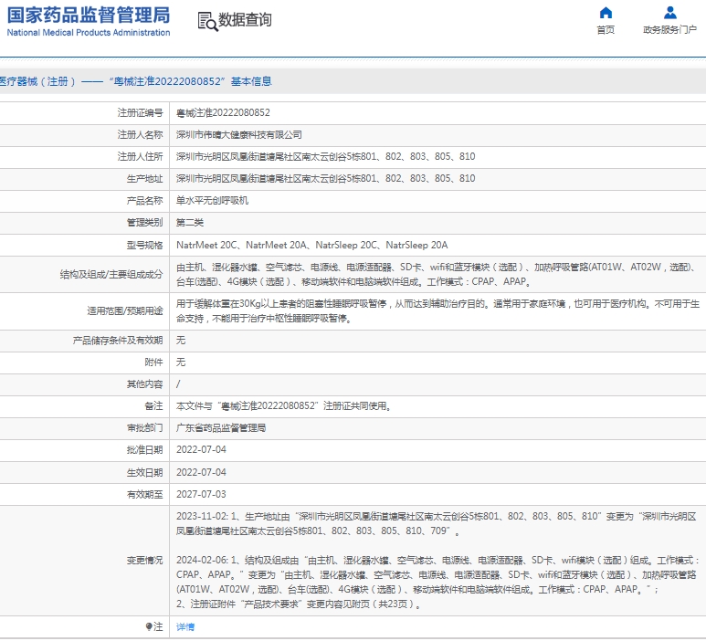Click the bullet icon beside 注
The width and height of the screenshot is (706, 641).
tap(149, 626)
